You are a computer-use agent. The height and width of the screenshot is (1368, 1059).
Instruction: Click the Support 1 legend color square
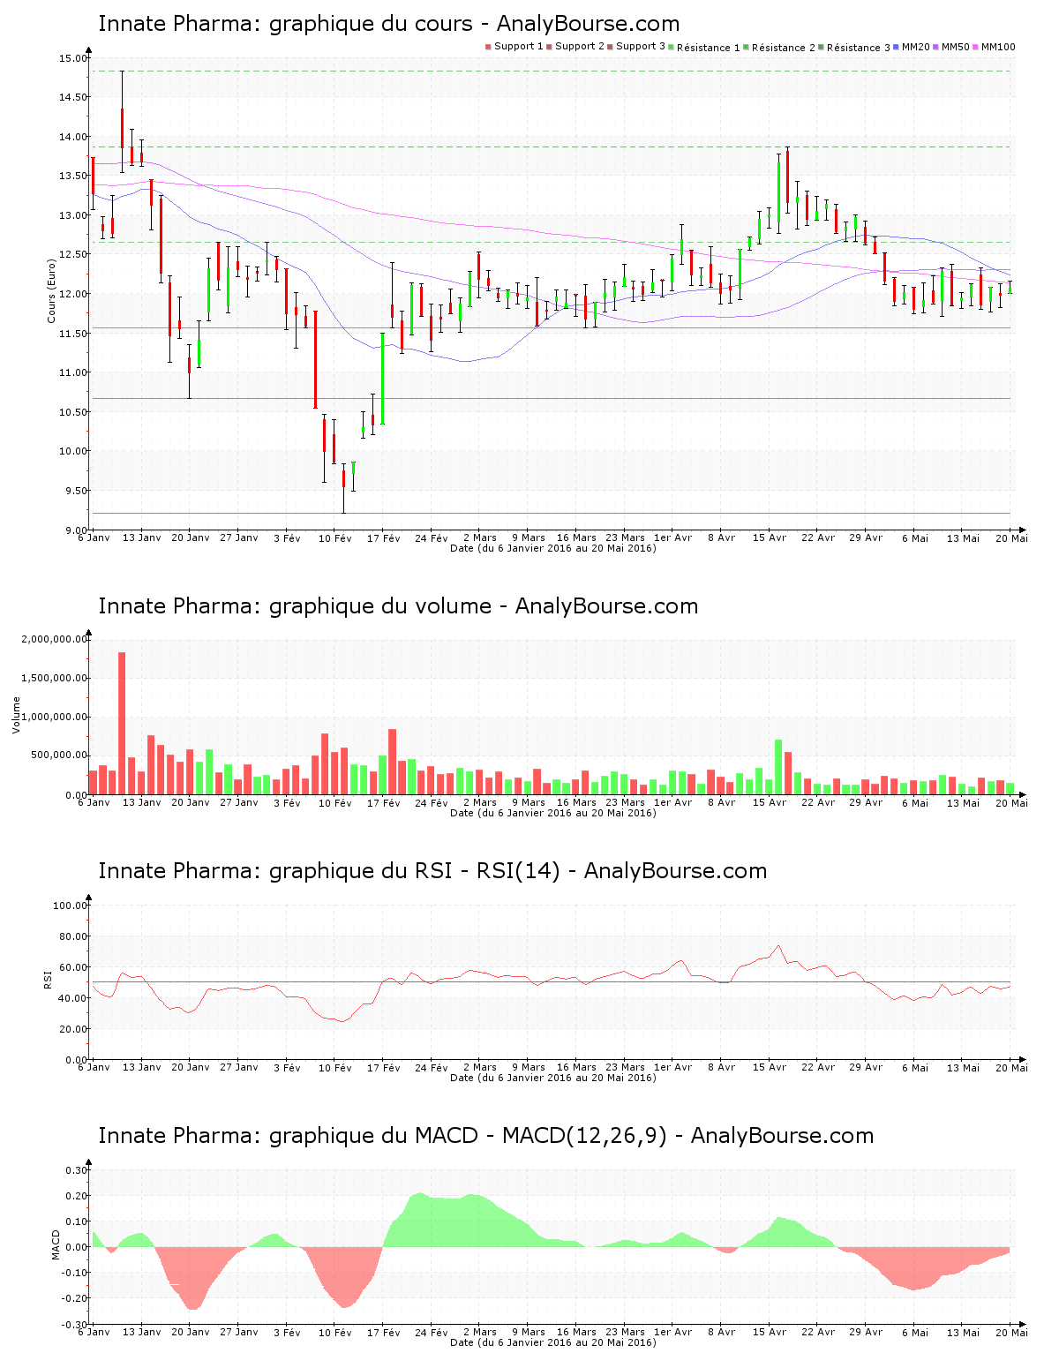(488, 47)
